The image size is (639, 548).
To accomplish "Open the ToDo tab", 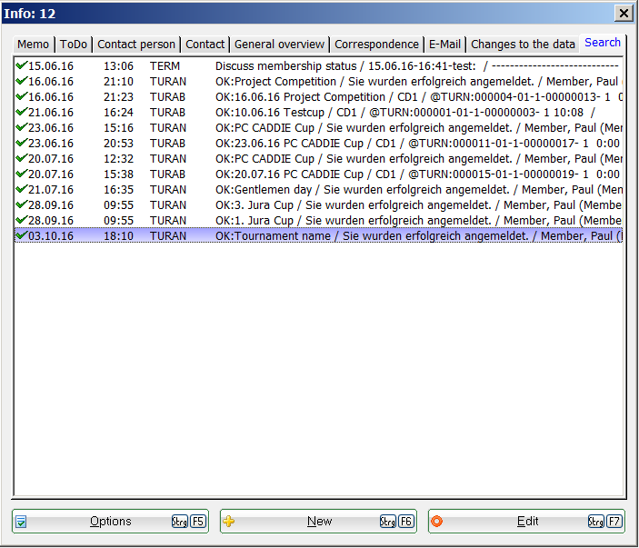I will click(x=74, y=45).
